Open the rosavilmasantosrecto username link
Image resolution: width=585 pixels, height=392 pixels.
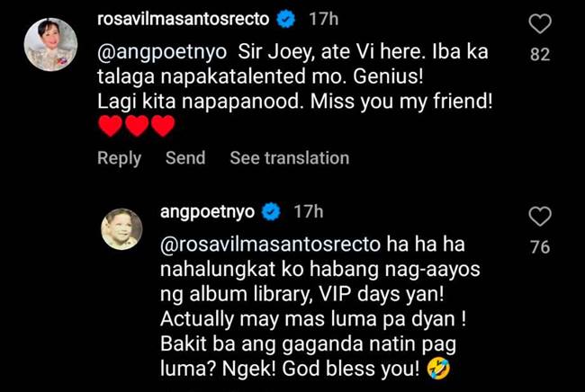coord(184,19)
